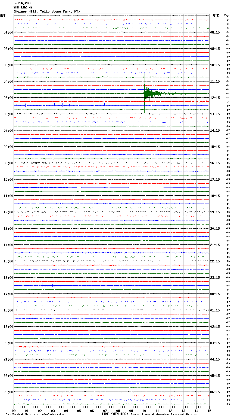Click minute 05 tick label on bottom axis

(x=79, y=411)
